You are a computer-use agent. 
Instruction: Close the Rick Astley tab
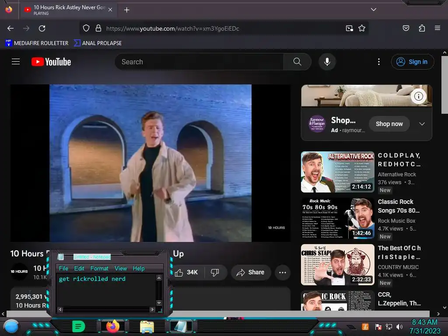tap(110, 10)
